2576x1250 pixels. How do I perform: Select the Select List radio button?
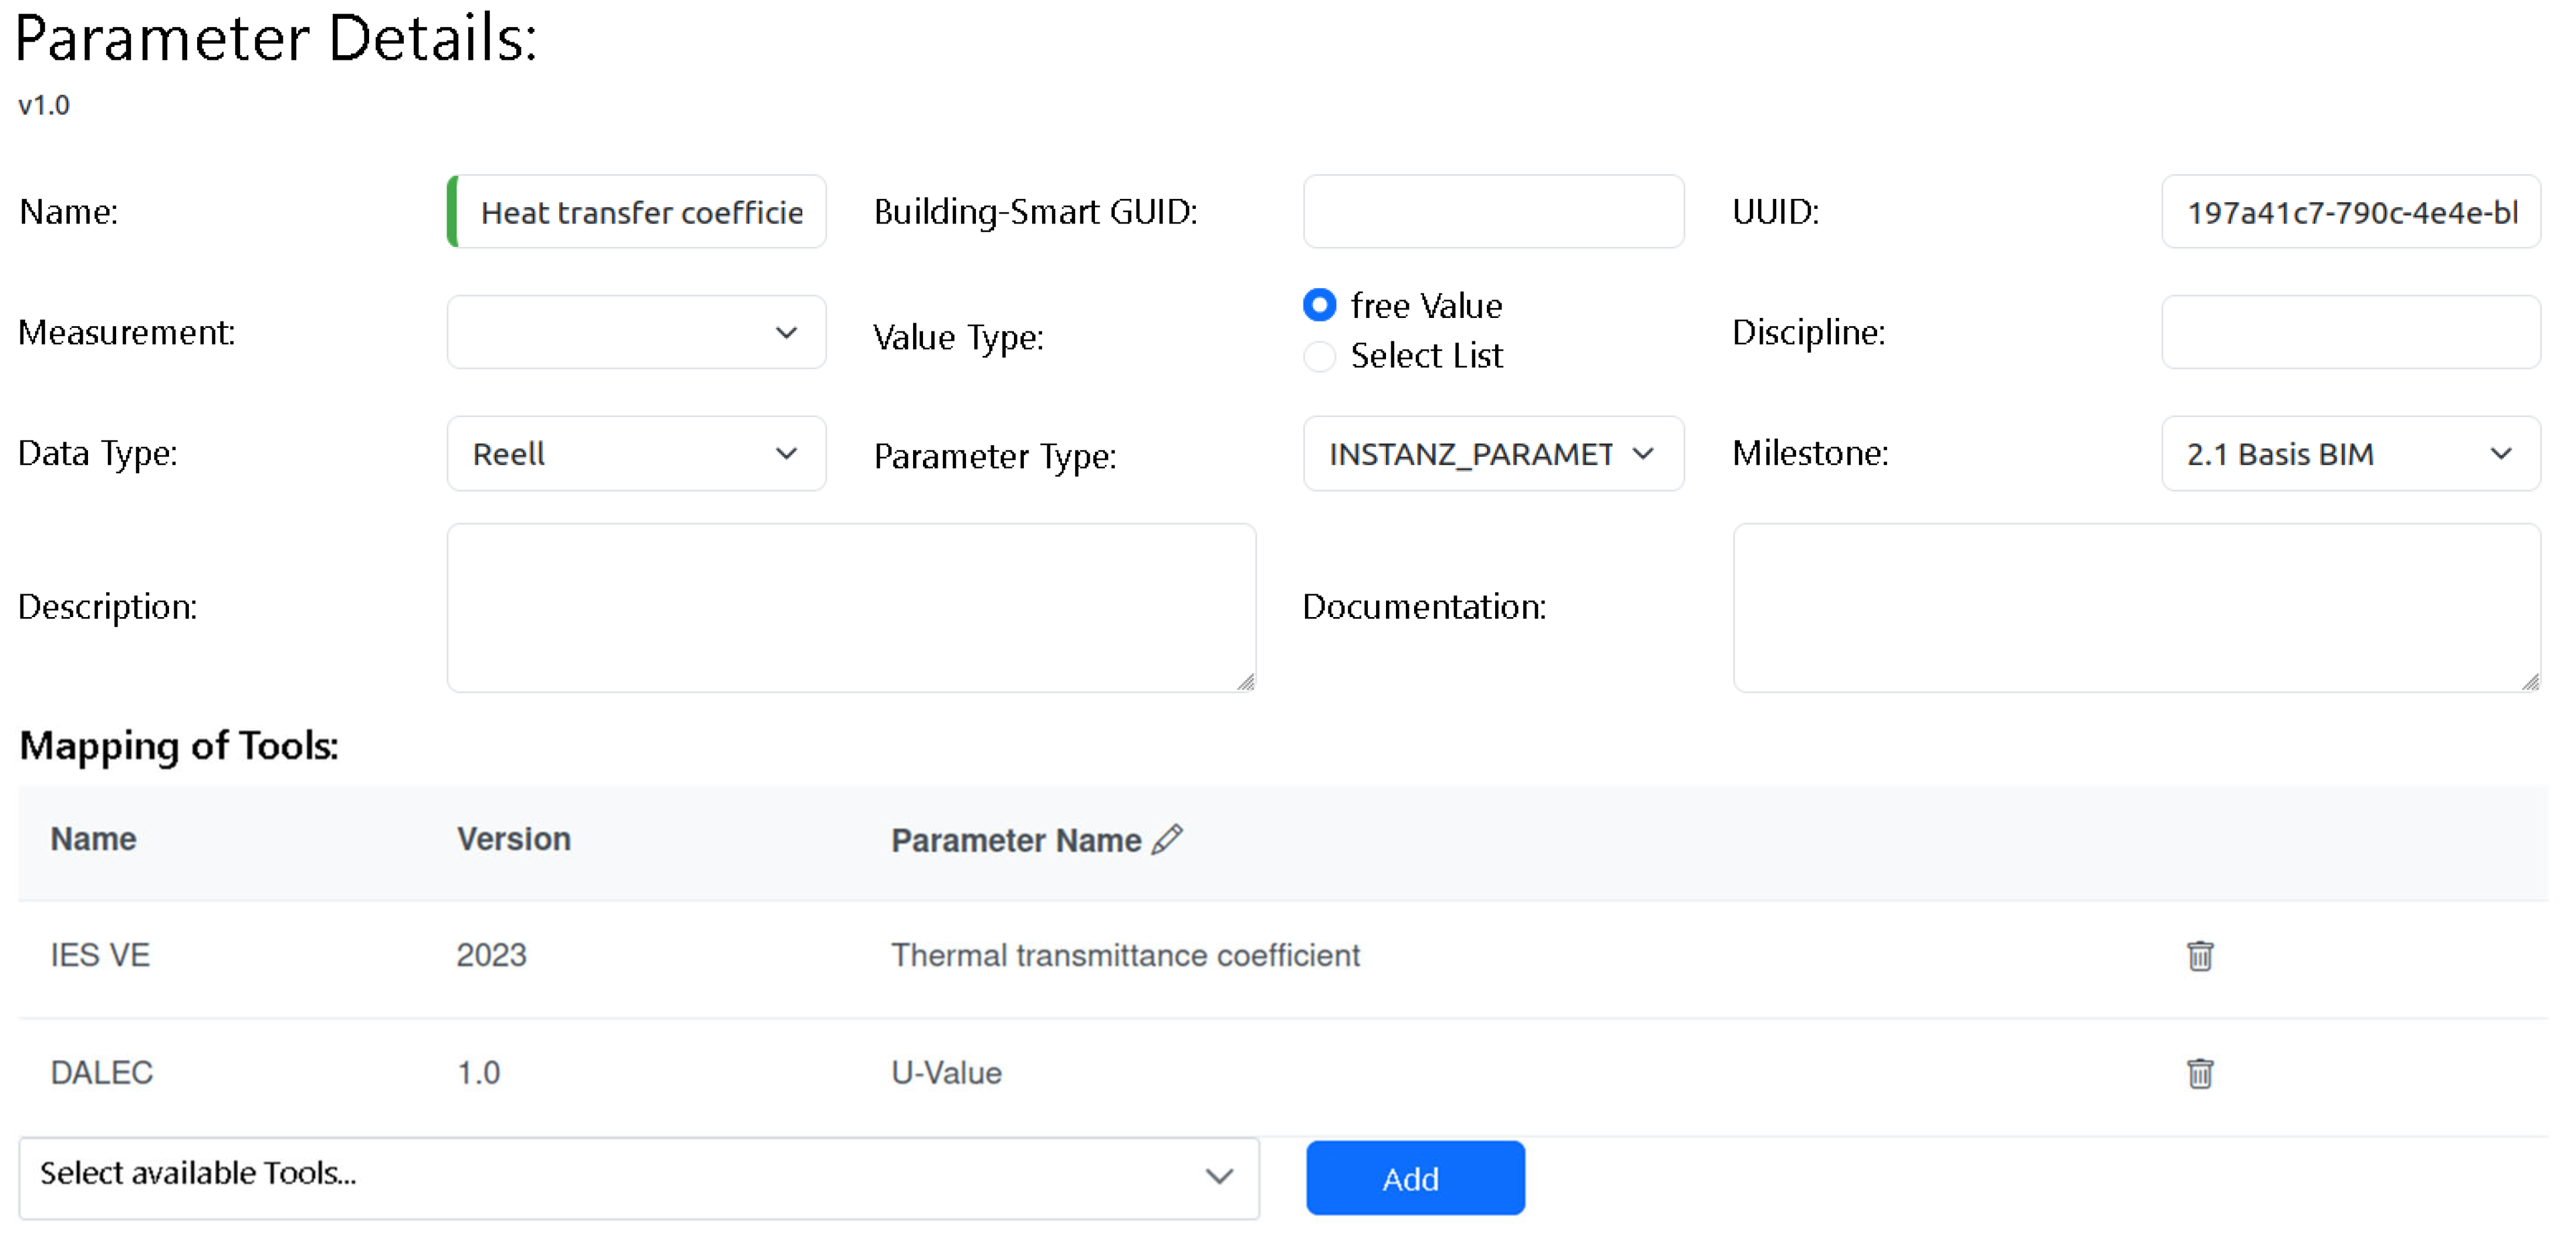coord(1319,356)
